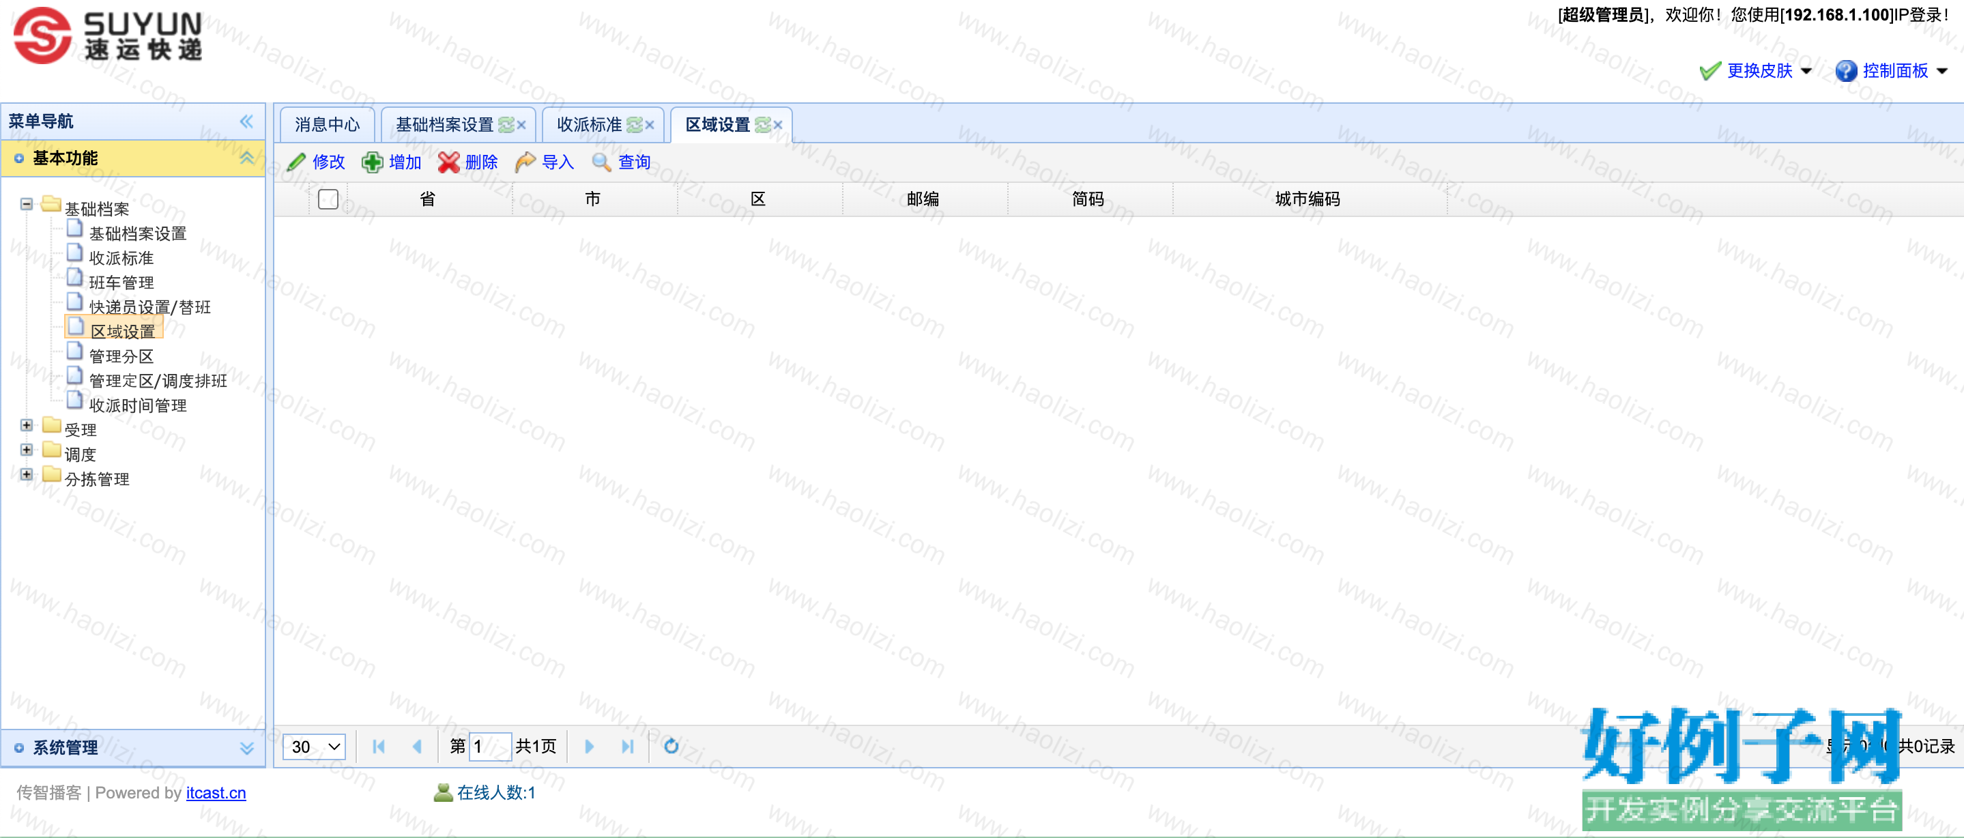Refresh the 收派标准 tab via its refresh icon
Image resolution: width=1964 pixels, height=838 pixels.
(x=635, y=125)
